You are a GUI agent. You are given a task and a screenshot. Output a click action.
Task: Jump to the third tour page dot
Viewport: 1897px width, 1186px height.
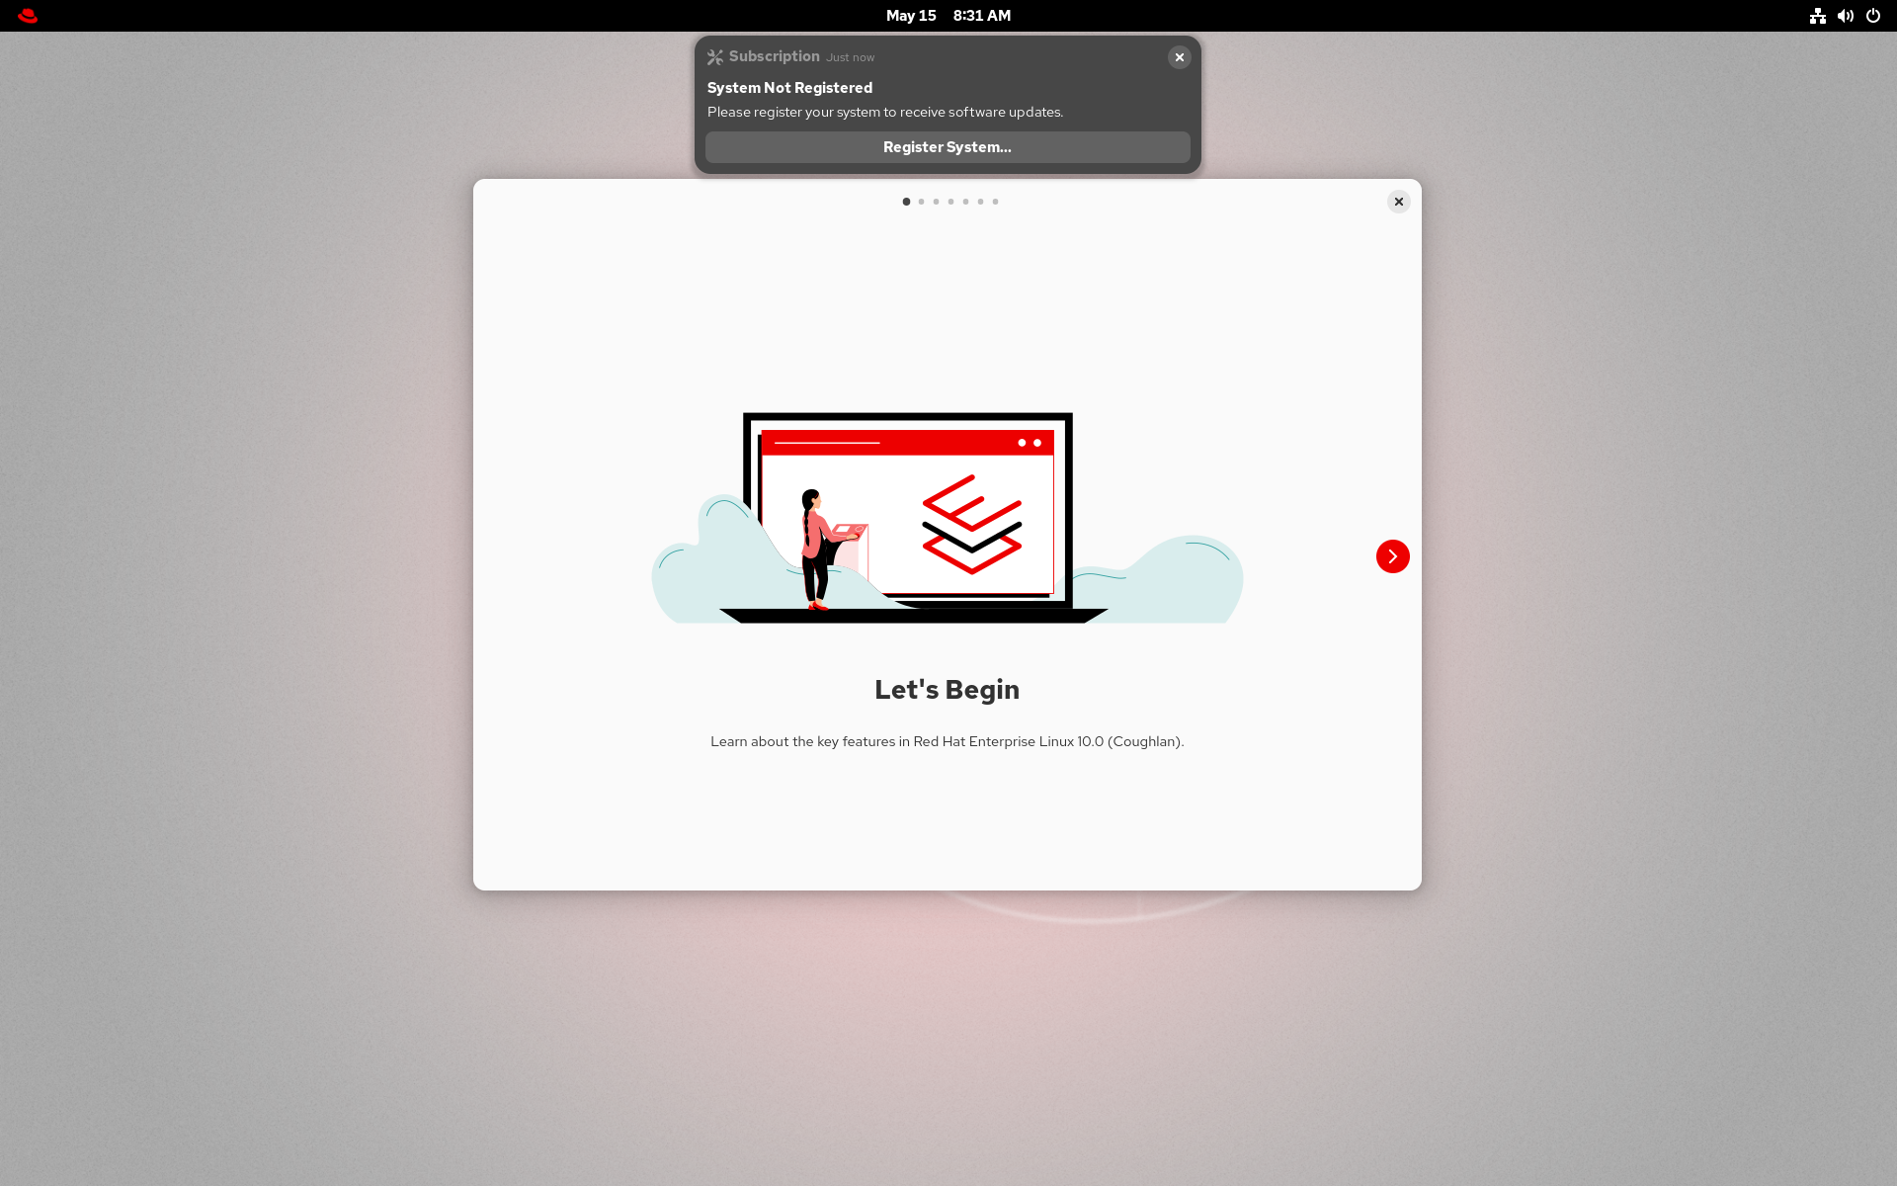(x=936, y=202)
